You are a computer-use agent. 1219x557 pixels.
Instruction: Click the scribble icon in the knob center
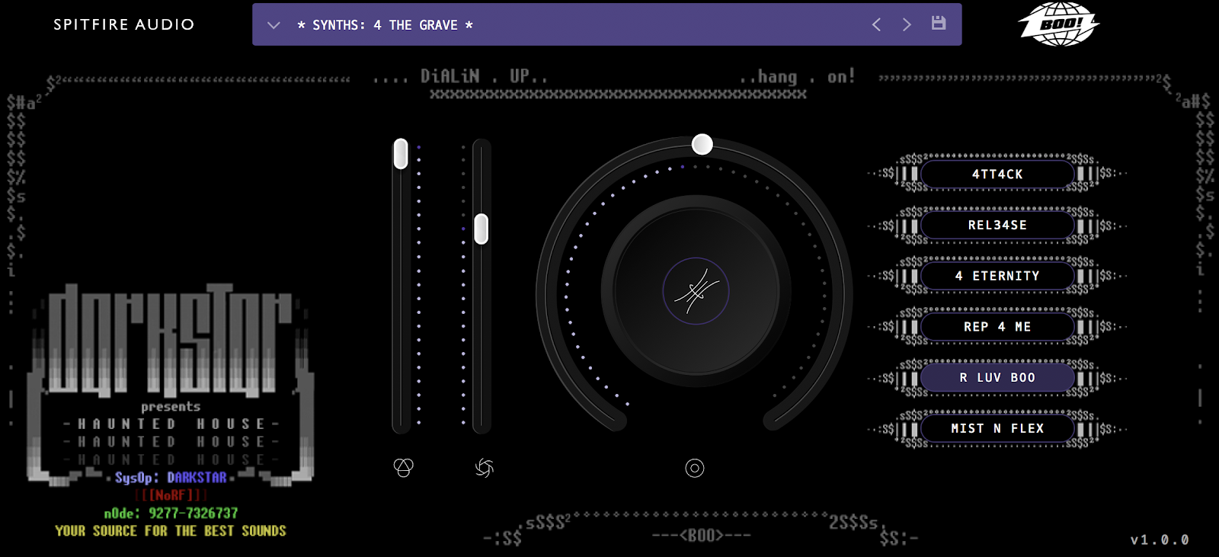696,291
